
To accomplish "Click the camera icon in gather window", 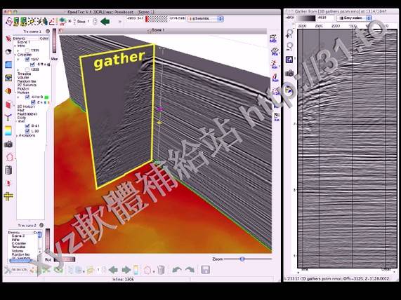I will click(x=289, y=74).
